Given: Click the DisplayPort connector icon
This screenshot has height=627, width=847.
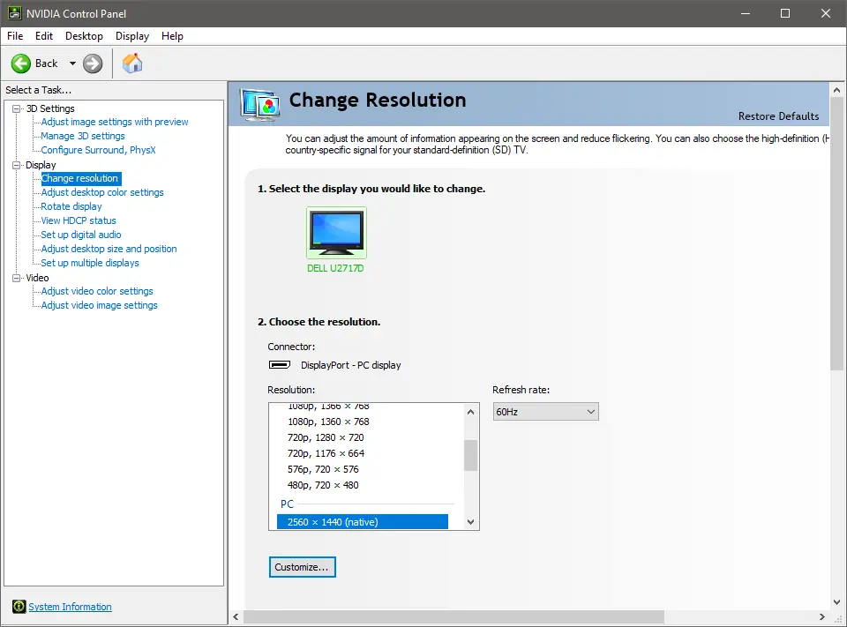Looking at the screenshot, I should pyautogui.click(x=280, y=365).
